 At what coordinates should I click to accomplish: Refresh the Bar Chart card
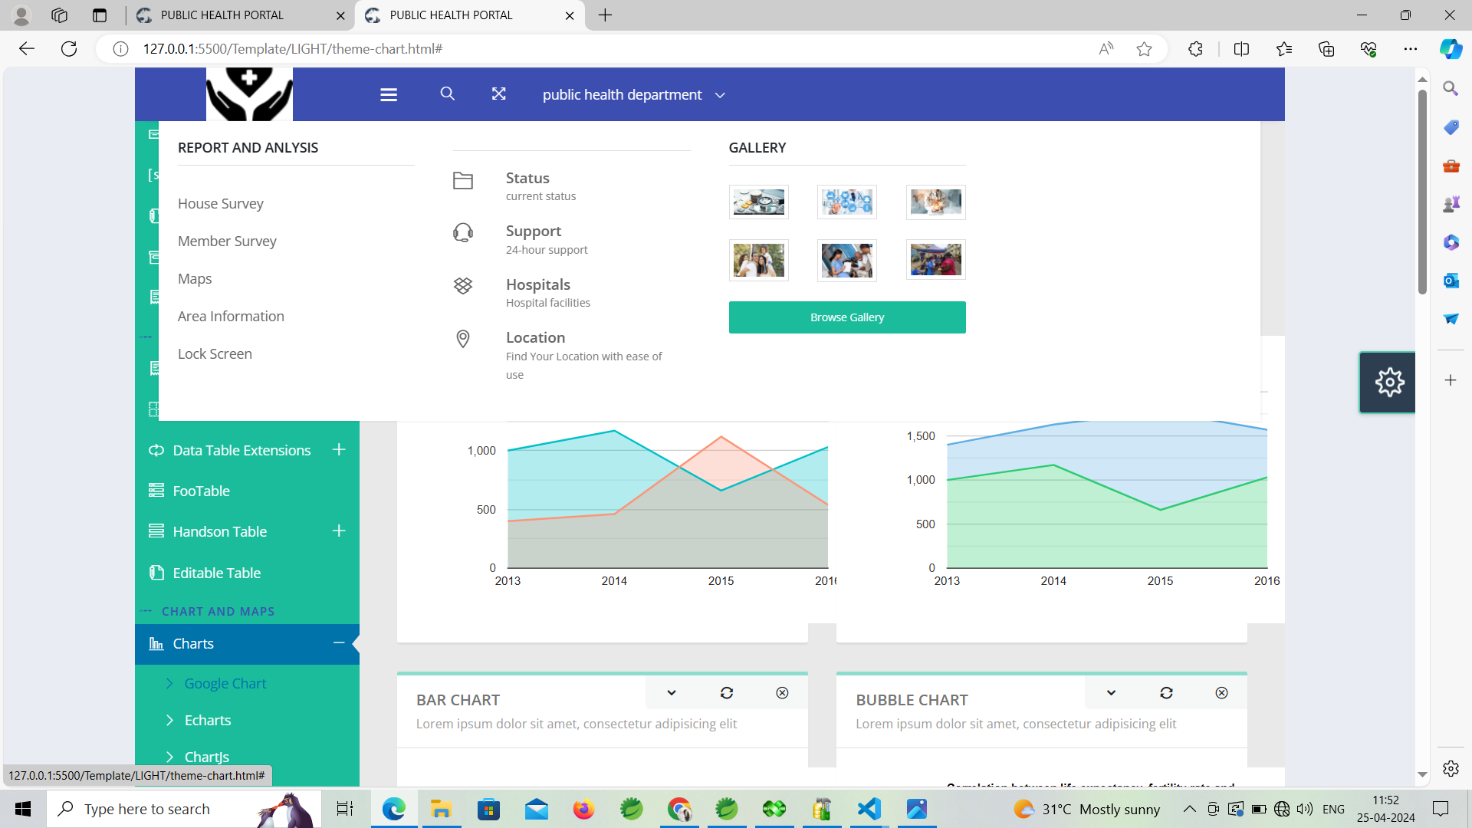click(727, 692)
